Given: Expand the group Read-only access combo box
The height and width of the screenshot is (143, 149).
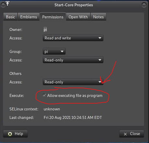Looking at the screenshot, I should [73, 60].
